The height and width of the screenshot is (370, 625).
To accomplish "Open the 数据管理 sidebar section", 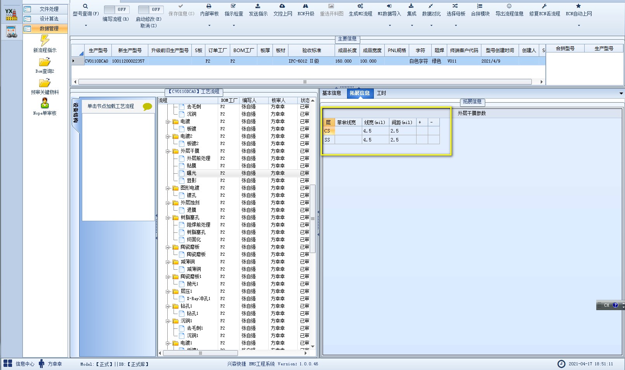I will point(45,28).
